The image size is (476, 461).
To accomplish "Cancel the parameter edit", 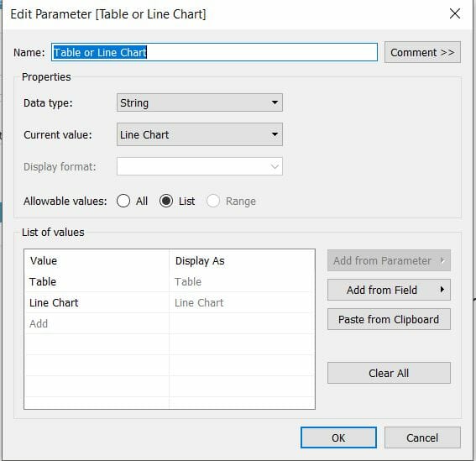I will (422, 437).
